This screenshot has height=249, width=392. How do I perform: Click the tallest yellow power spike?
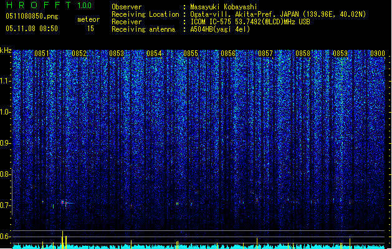point(62,240)
